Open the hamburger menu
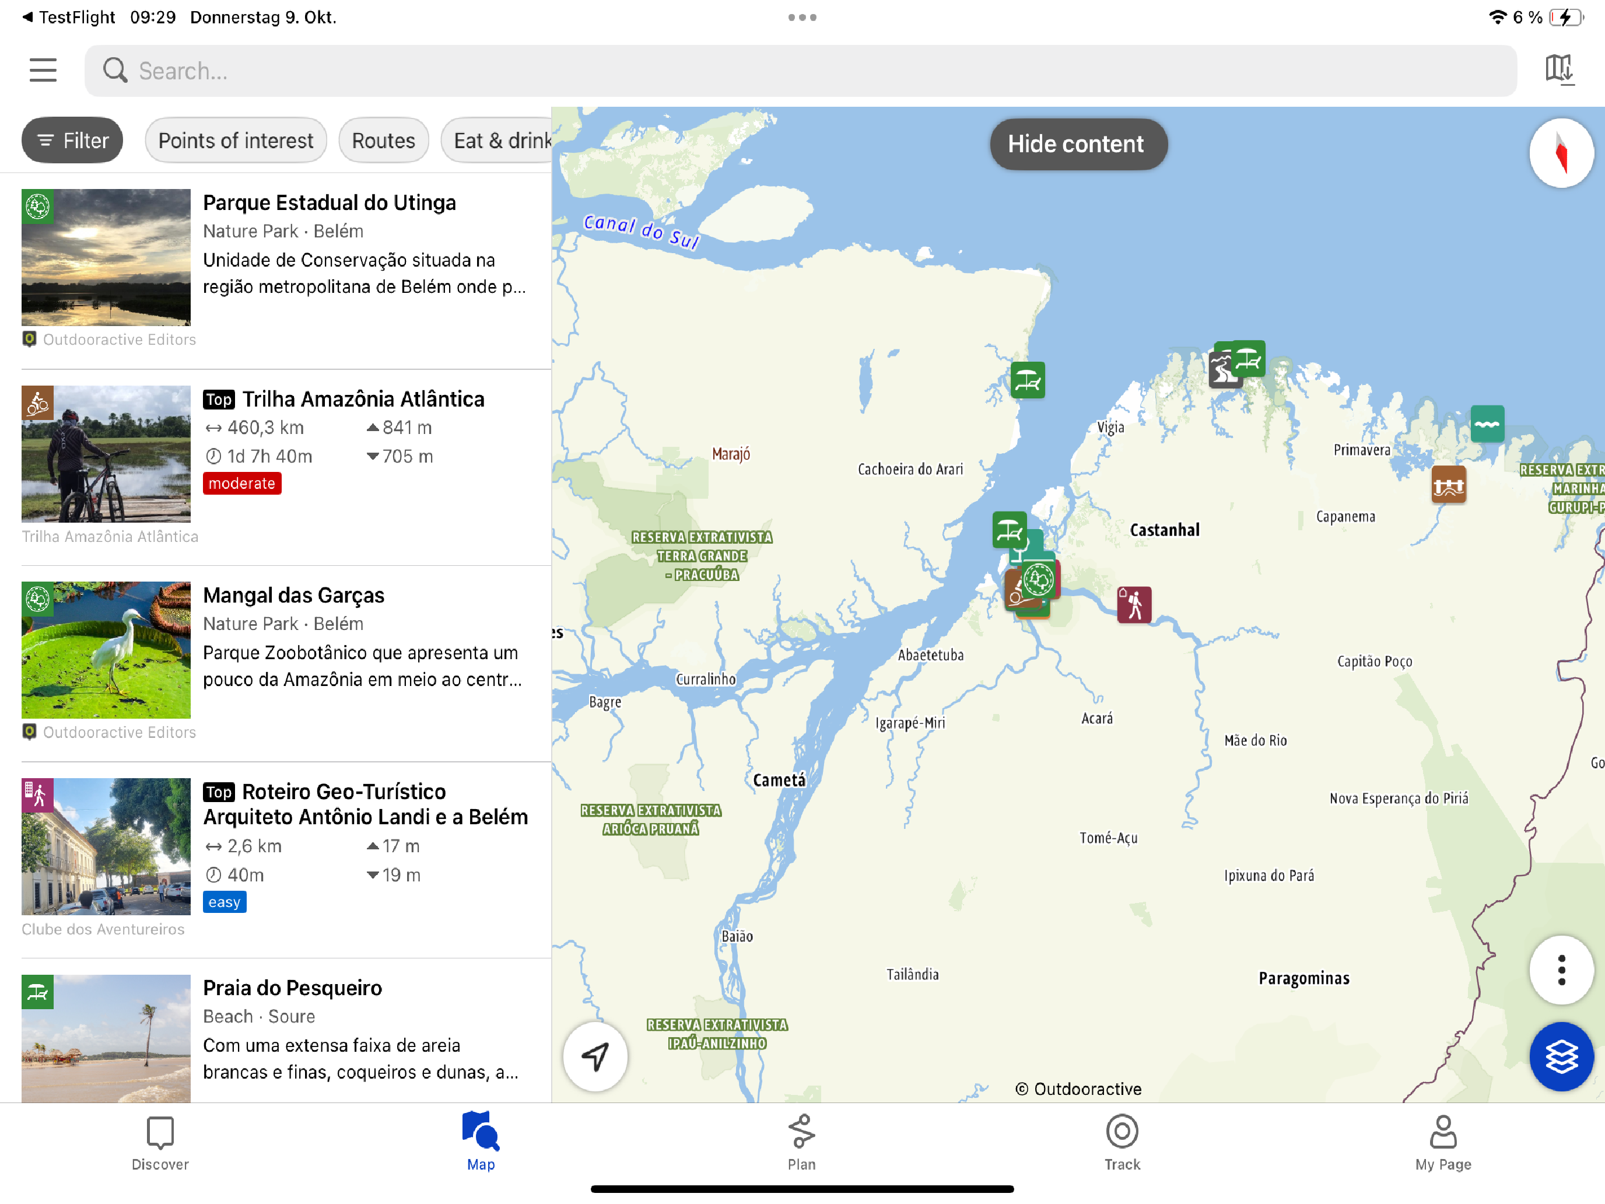This screenshot has height=1204, width=1605. (43, 71)
